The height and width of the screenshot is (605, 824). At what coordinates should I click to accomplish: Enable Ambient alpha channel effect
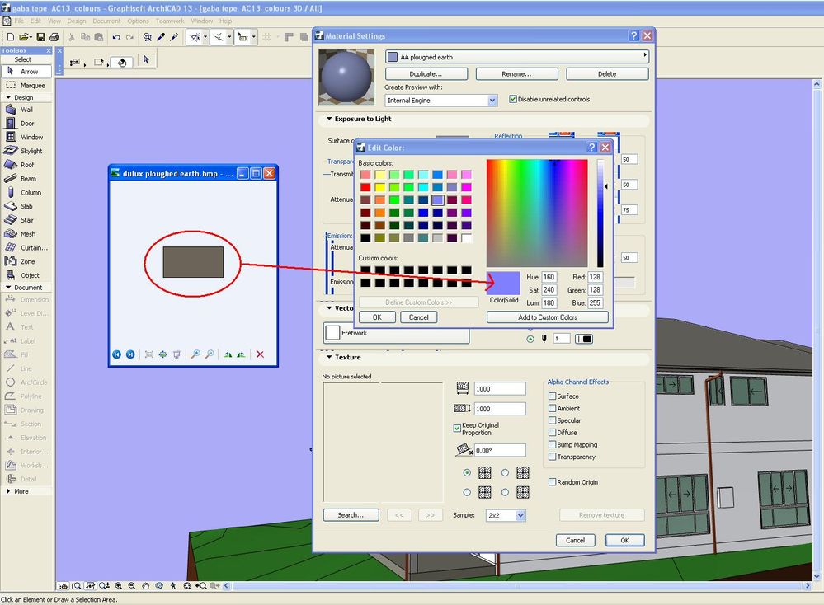pyautogui.click(x=553, y=408)
